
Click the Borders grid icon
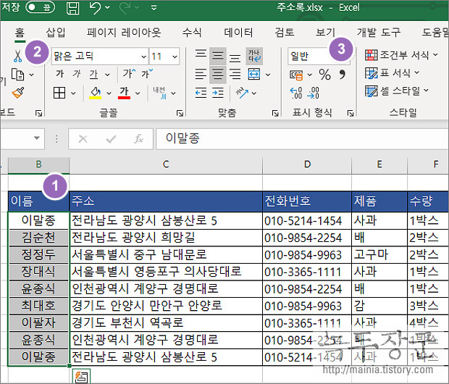[59, 93]
